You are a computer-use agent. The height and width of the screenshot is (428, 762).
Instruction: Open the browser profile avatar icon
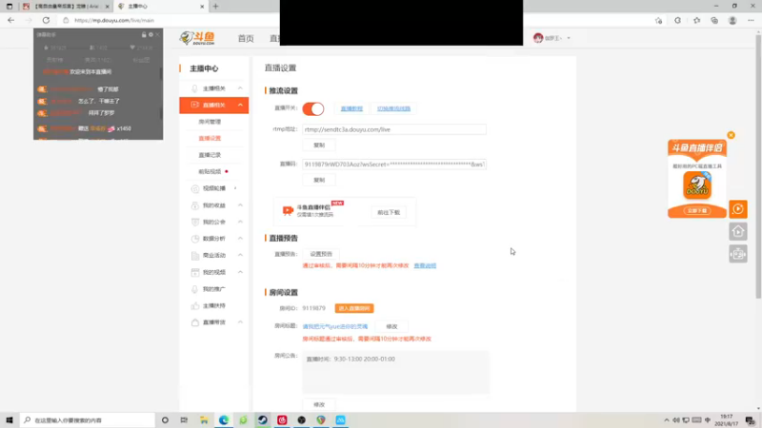(x=732, y=20)
